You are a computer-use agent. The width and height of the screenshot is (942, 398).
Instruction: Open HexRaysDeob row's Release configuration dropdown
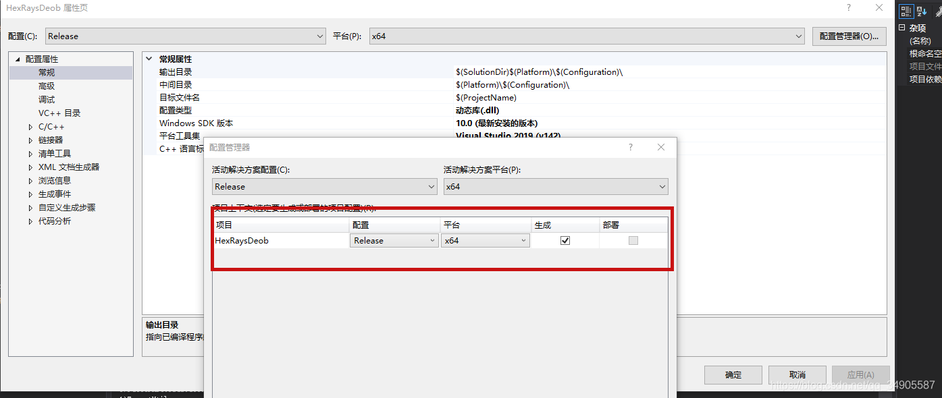point(394,240)
